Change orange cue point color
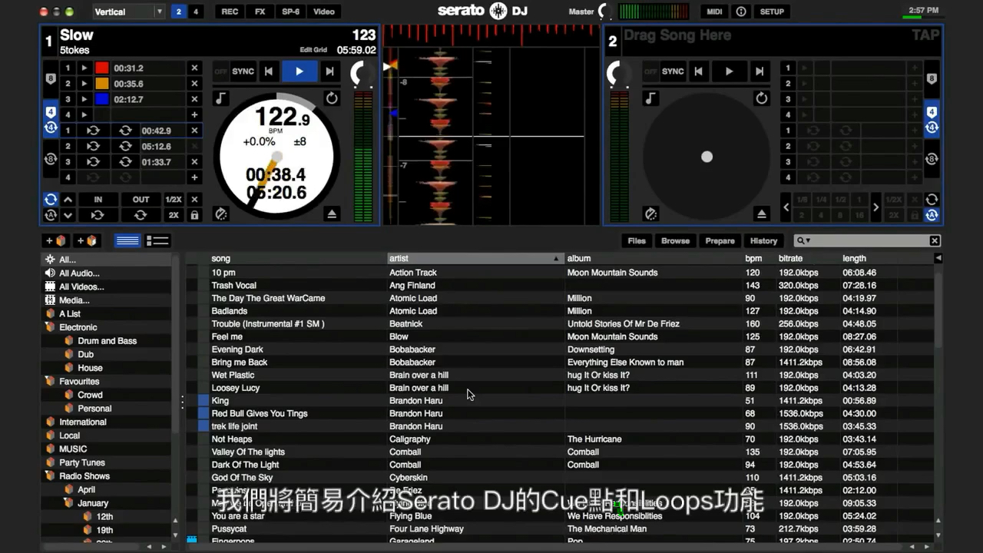This screenshot has width=983, height=553. pos(101,84)
